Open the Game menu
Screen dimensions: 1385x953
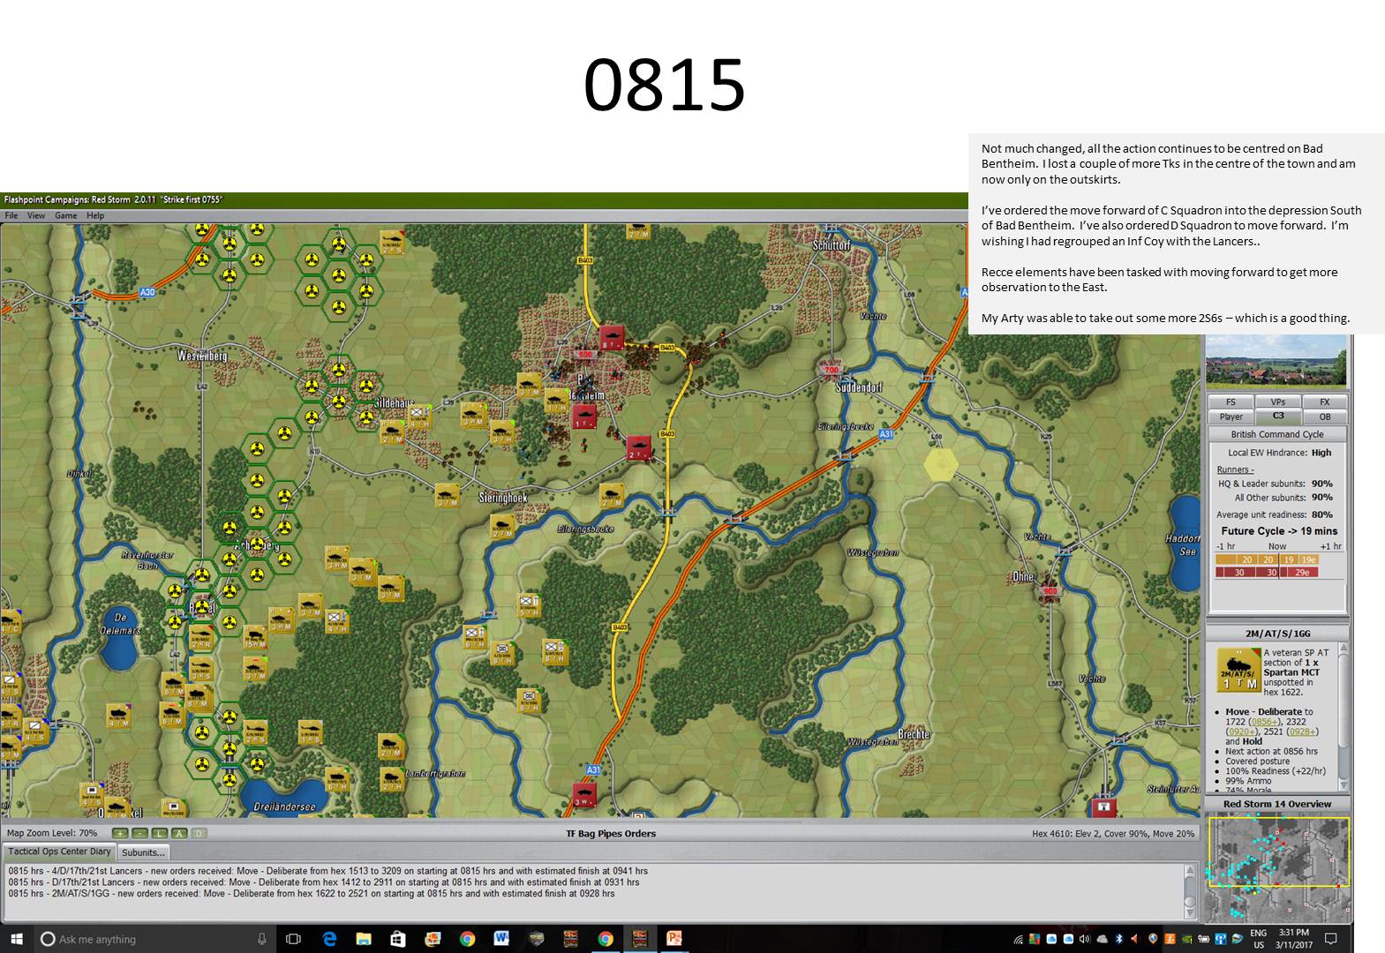(66, 215)
